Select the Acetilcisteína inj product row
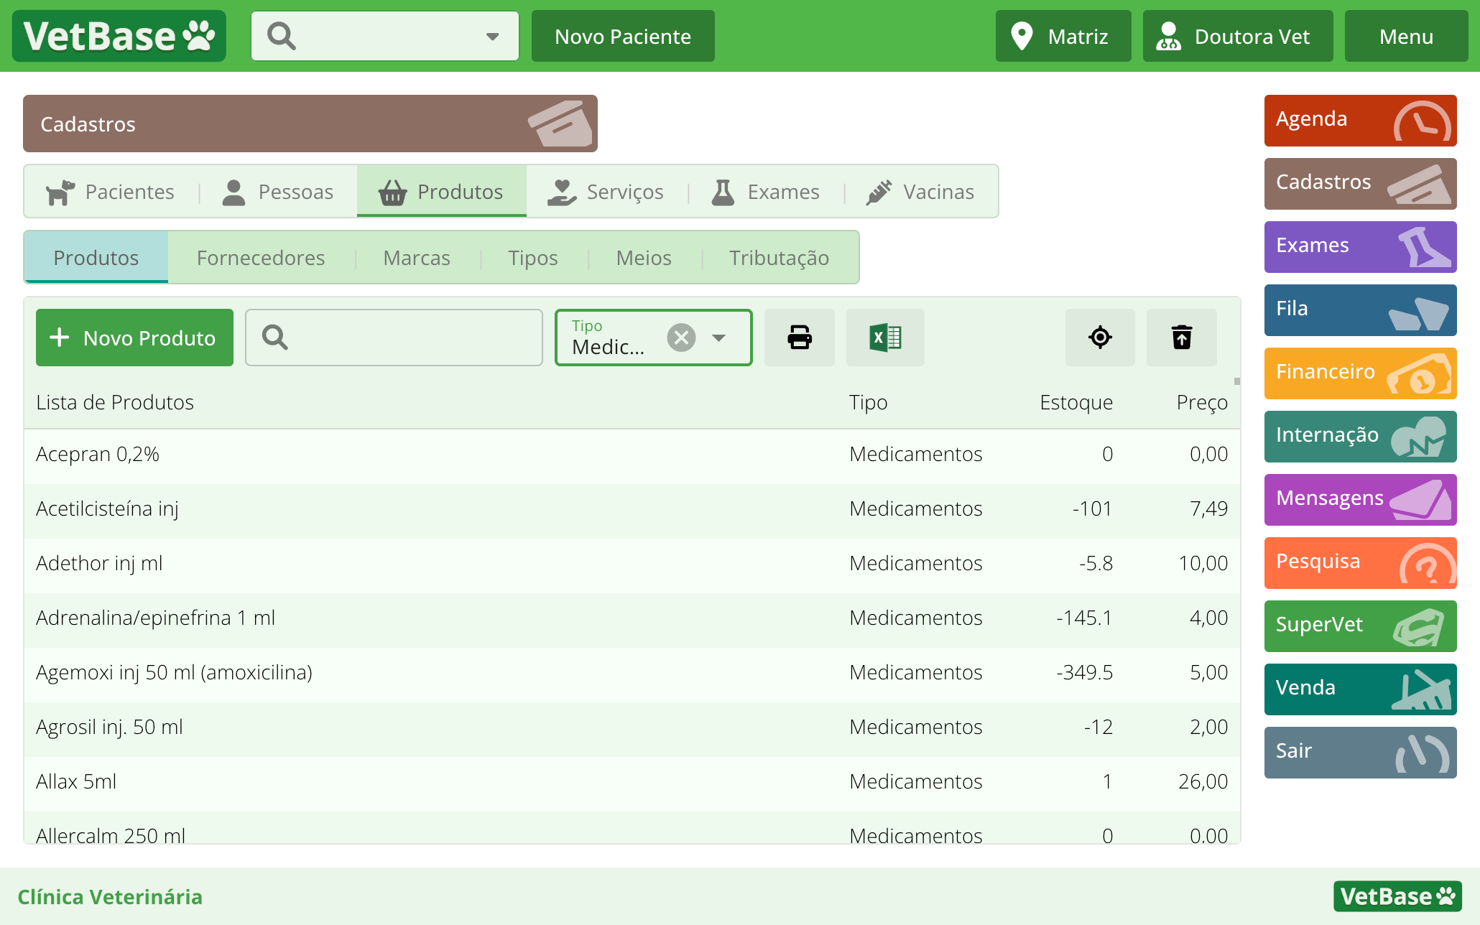This screenshot has height=925, width=1480. tap(431, 508)
